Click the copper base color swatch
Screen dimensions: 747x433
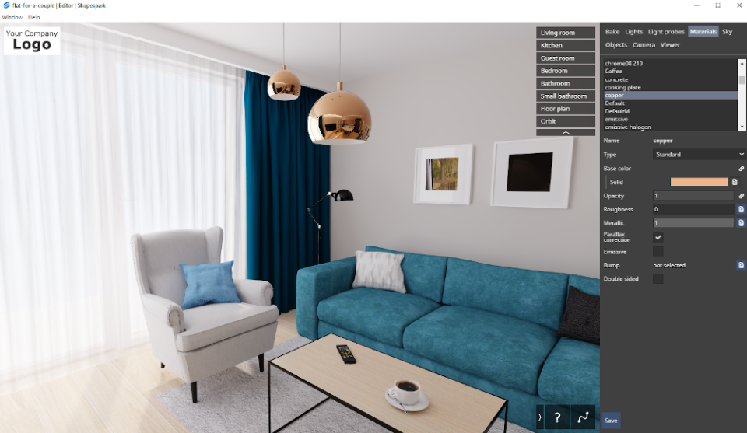tap(699, 182)
